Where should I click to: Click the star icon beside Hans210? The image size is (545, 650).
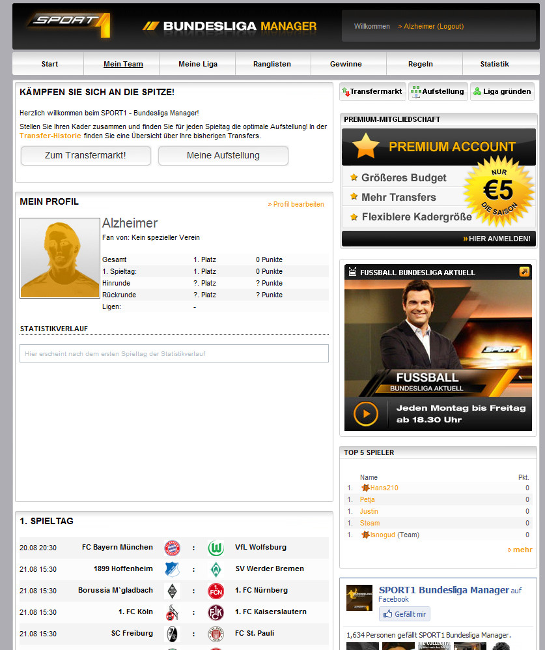coord(365,488)
